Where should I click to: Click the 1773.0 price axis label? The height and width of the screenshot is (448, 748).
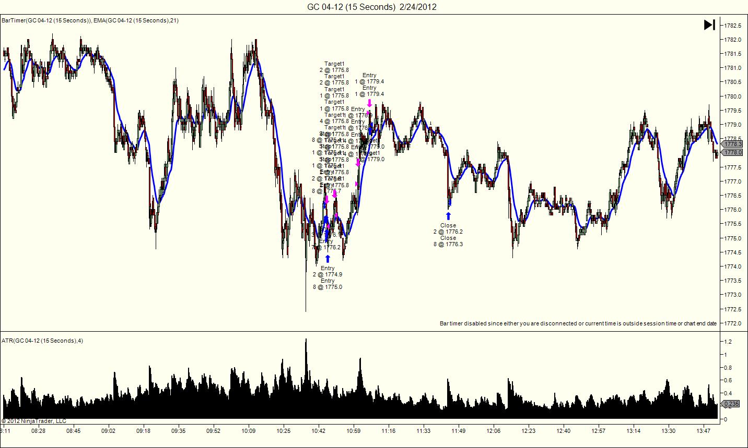click(x=733, y=295)
